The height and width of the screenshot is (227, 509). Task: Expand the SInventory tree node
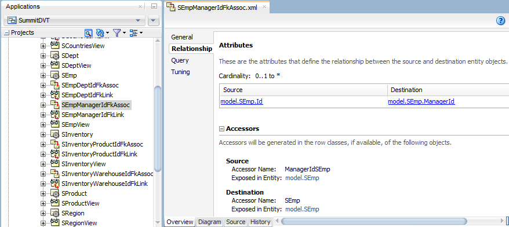click(43, 134)
